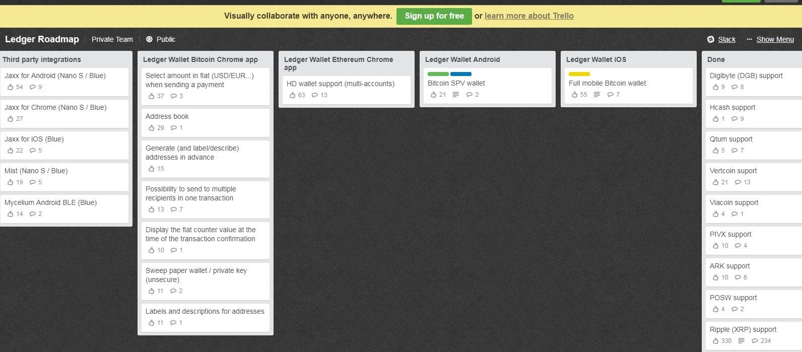This screenshot has height=352, width=802.
Task: Click the Private Team button
Action: (x=112, y=39)
